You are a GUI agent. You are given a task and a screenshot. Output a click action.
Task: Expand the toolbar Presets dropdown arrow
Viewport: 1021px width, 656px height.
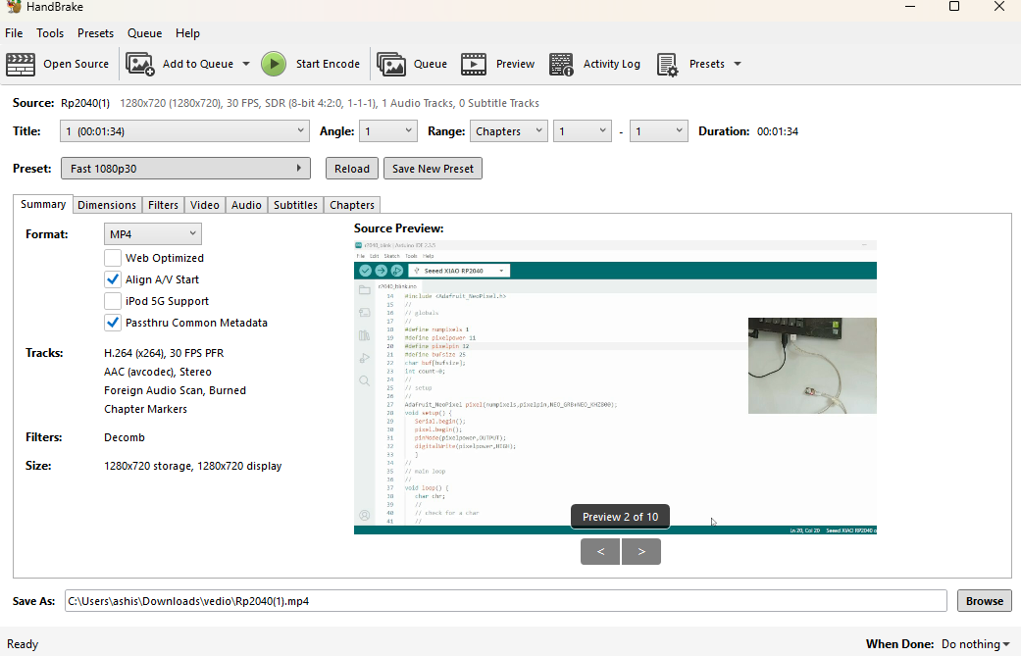[x=738, y=64]
